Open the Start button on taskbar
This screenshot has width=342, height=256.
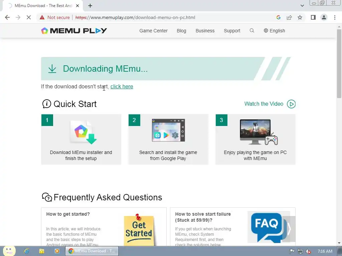9,251
